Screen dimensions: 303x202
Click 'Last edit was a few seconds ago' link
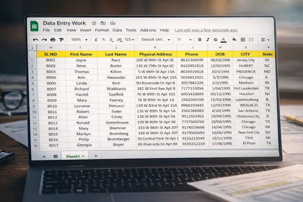coord(206,30)
